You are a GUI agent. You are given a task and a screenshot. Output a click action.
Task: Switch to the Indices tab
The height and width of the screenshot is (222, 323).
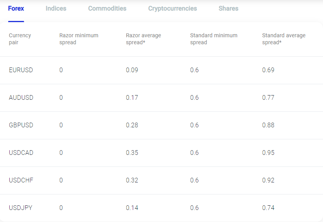coord(56,9)
